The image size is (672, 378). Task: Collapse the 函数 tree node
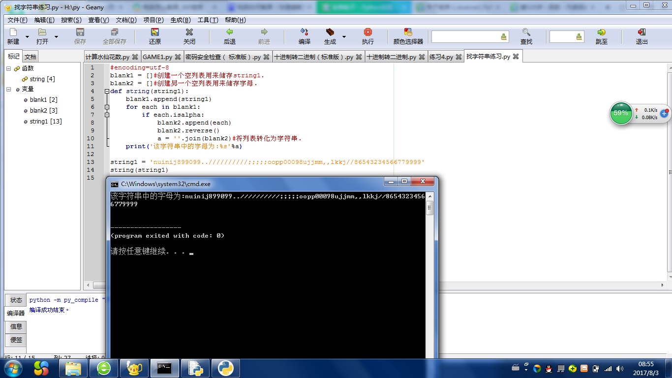pyautogui.click(x=9, y=68)
